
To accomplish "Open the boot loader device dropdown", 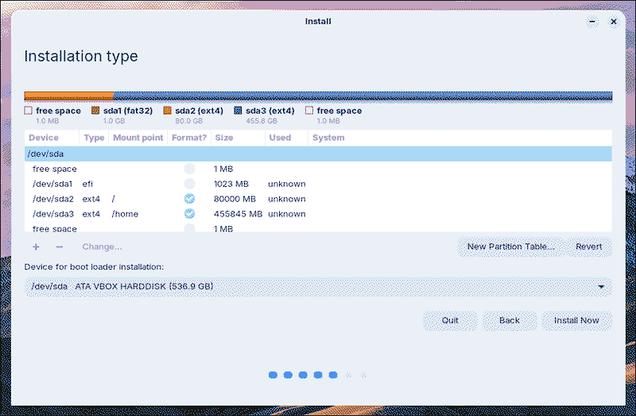I will click(318, 286).
